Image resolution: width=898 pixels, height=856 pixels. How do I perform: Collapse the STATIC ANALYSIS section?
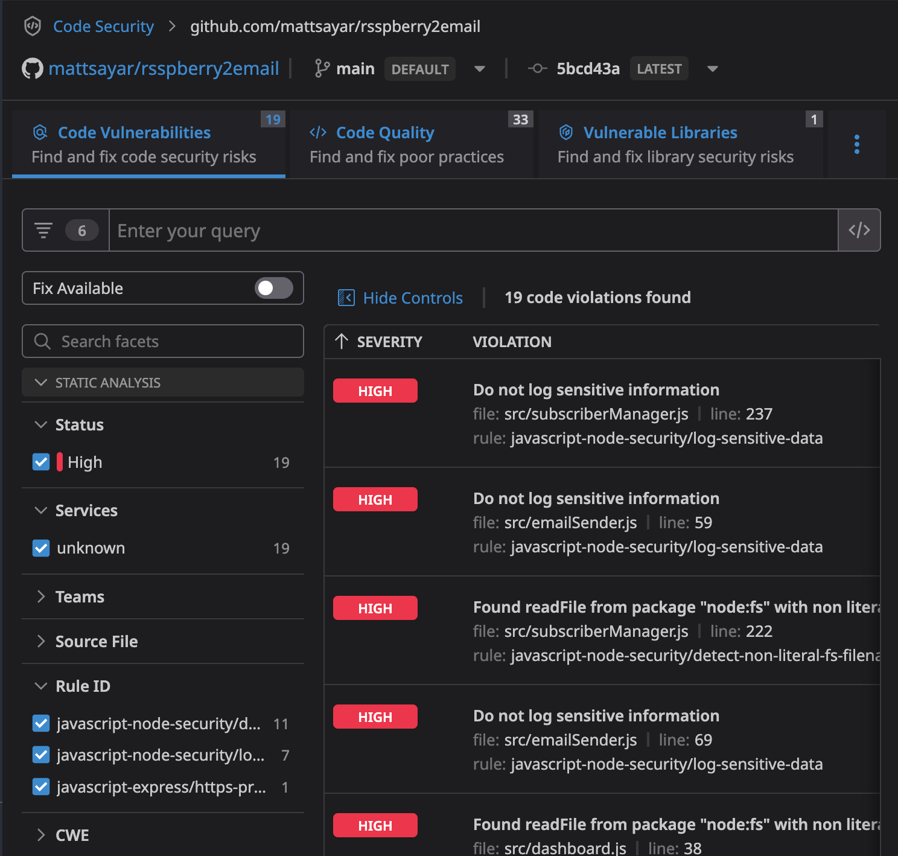click(163, 383)
